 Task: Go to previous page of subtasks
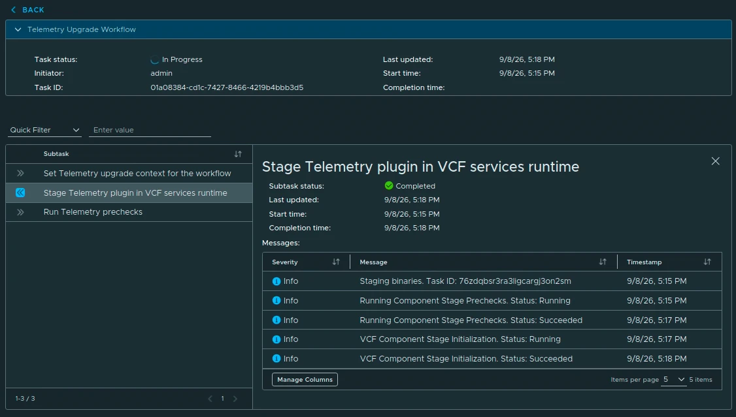click(210, 399)
